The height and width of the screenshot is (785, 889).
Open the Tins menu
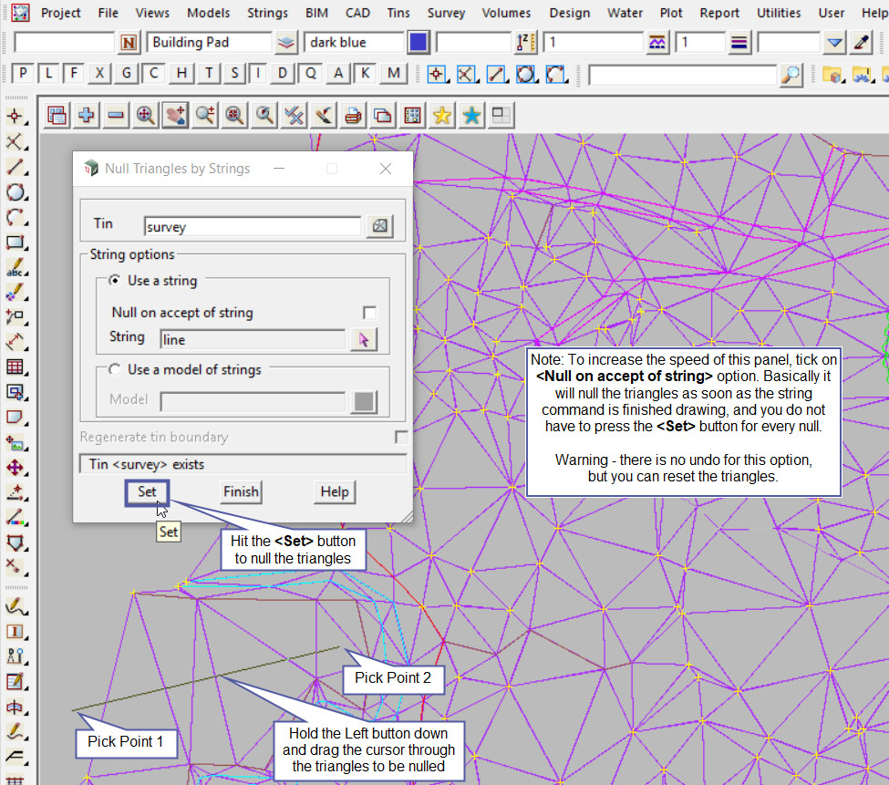click(x=398, y=13)
